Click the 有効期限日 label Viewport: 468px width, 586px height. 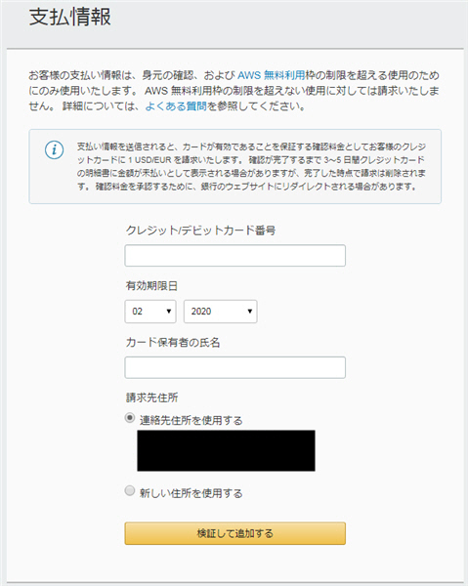pos(151,286)
